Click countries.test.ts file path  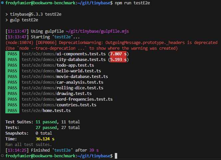[x=59, y=105]
